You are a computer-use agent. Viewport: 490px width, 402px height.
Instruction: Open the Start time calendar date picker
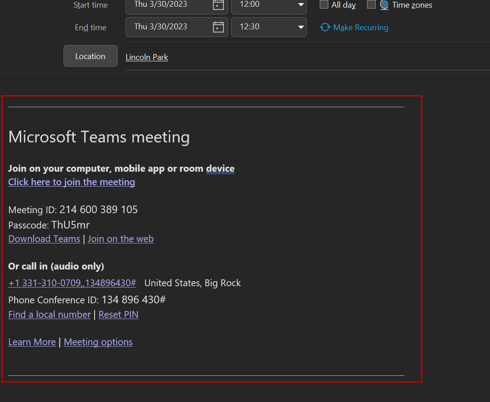[218, 5]
